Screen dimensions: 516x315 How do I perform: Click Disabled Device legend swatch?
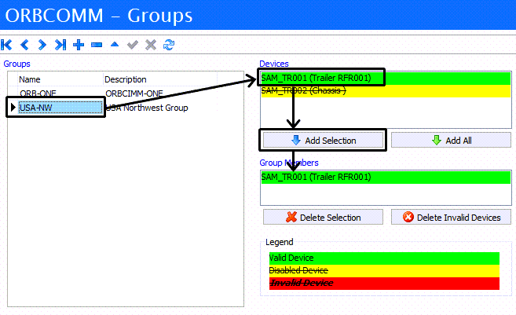click(x=384, y=270)
